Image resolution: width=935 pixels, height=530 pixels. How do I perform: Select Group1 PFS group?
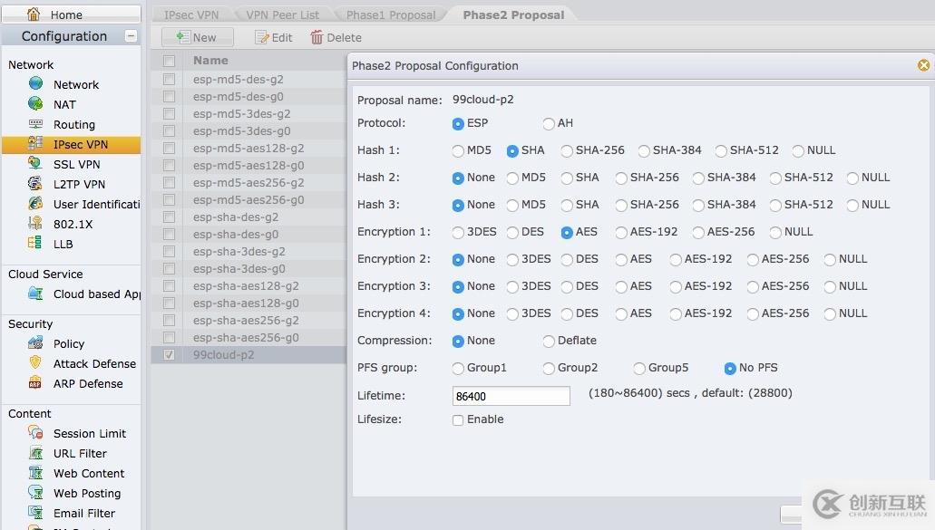click(458, 369)
